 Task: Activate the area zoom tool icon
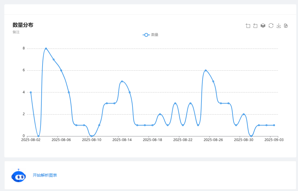(x=248, y=26)
